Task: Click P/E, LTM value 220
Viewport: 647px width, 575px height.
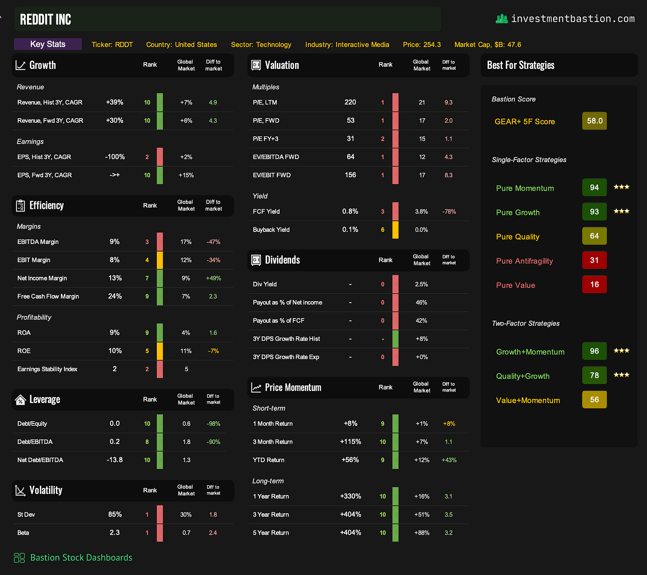Action: [350, 102]
